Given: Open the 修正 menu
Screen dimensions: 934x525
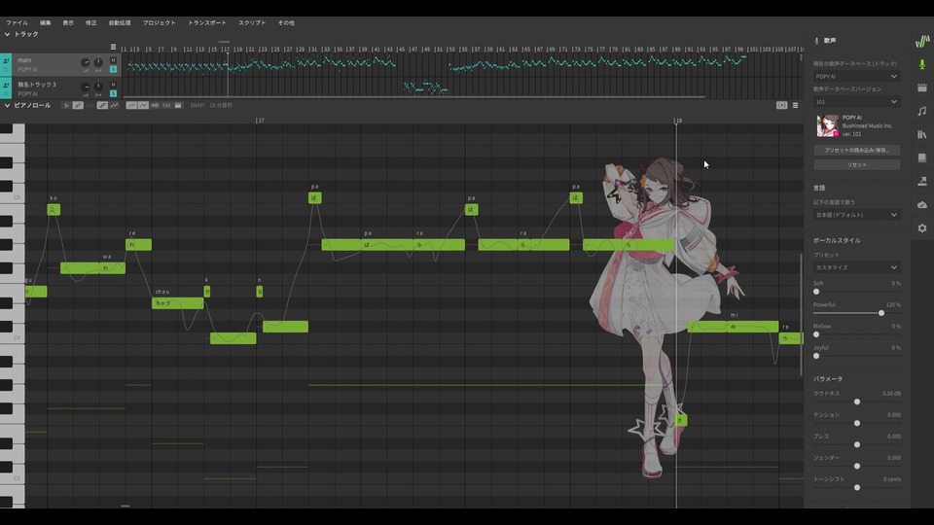Looking at the screenshot, I should pos(91,22).
